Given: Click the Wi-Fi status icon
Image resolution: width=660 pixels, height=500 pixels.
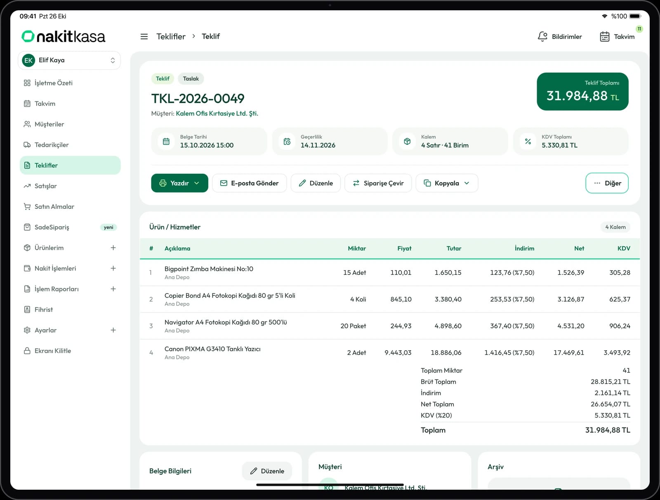Looking at the screenshot, I should tap(605, 16).
